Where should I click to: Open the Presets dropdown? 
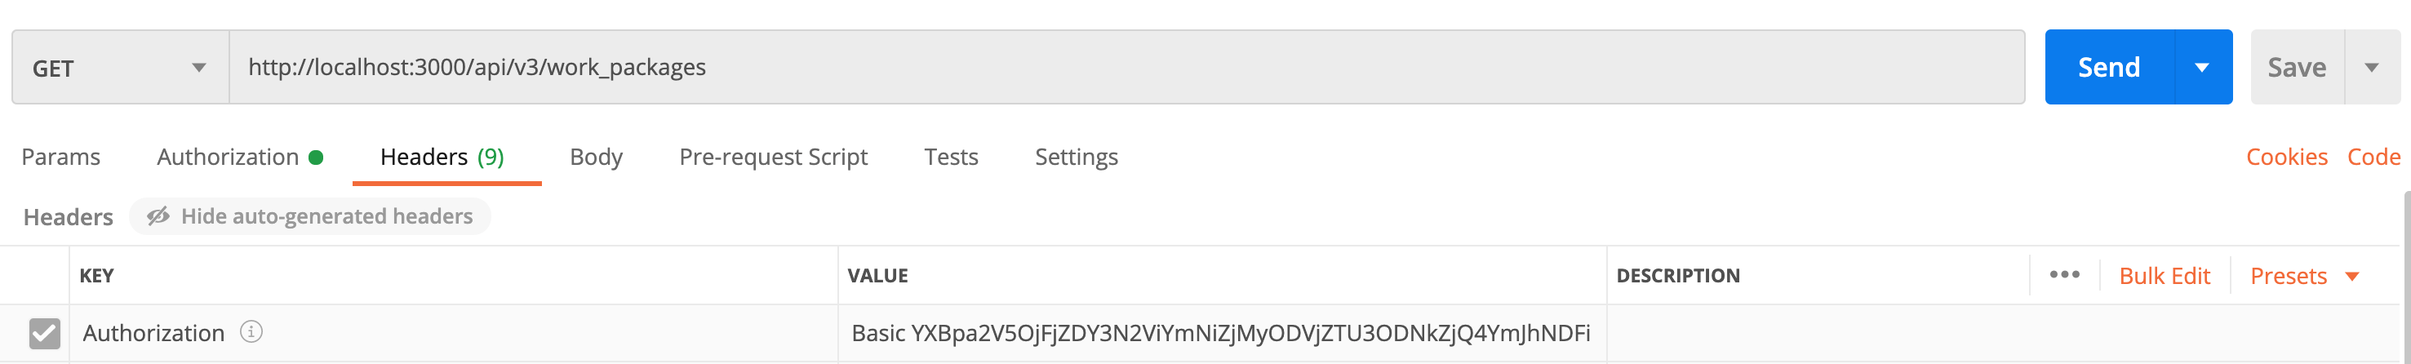coord(2303,276)
